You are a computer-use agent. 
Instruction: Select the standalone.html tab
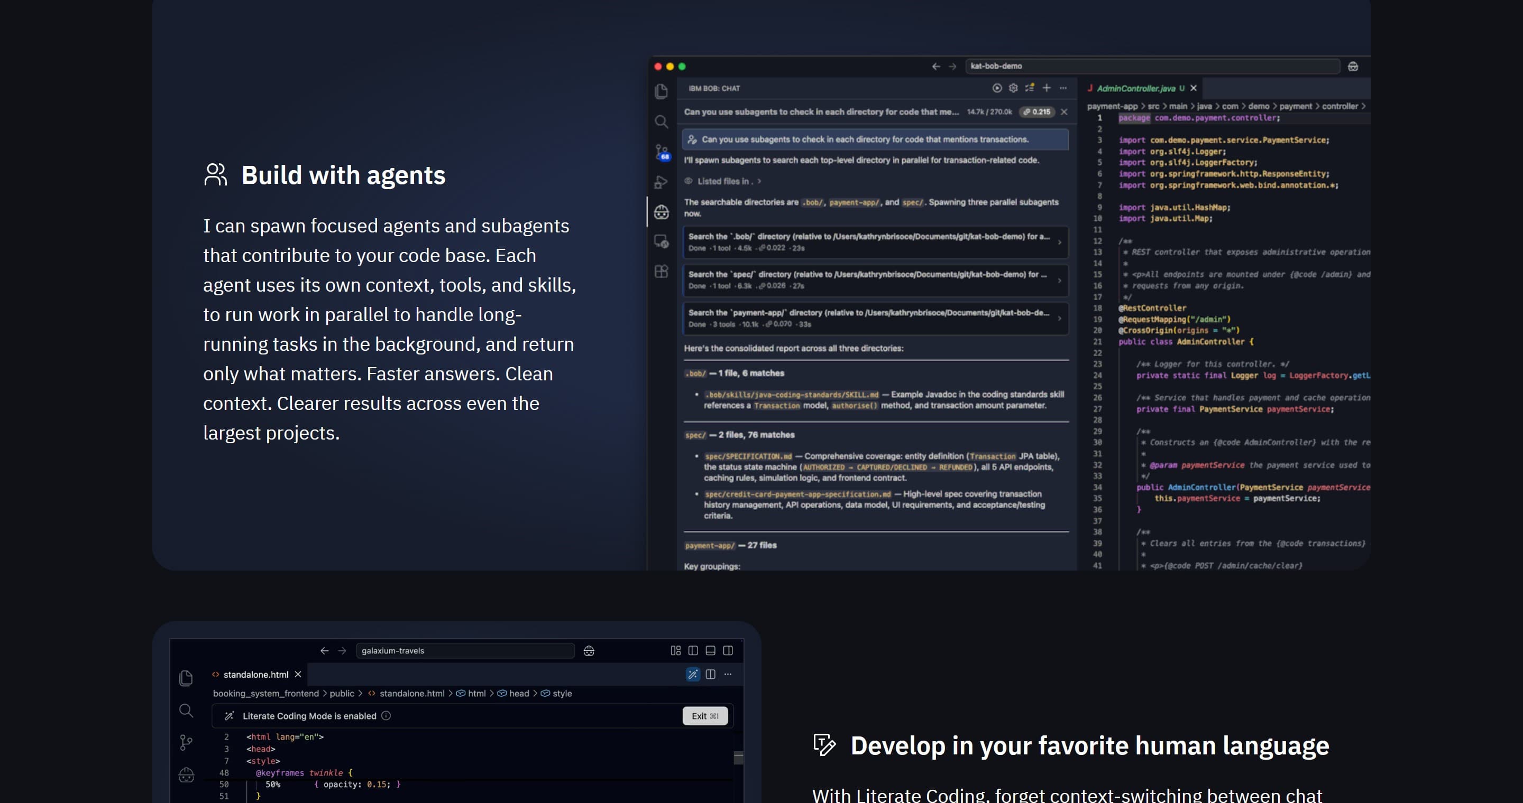pyautogui.click(x=256, y=674)
